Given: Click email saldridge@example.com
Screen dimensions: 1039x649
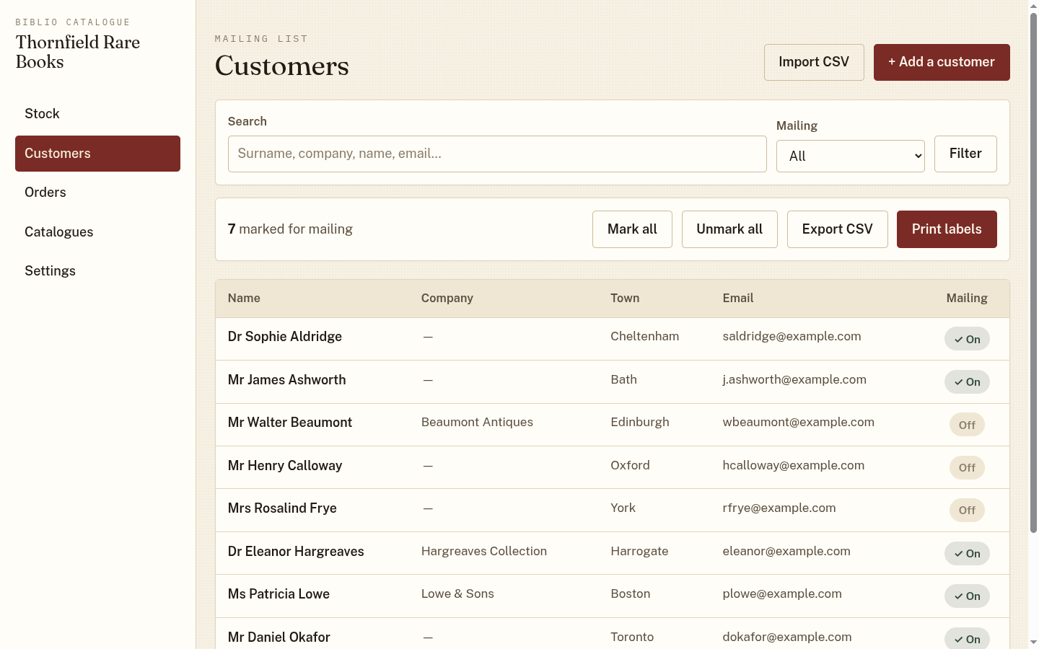Looking at the screenshot, I should pos(792,337).
